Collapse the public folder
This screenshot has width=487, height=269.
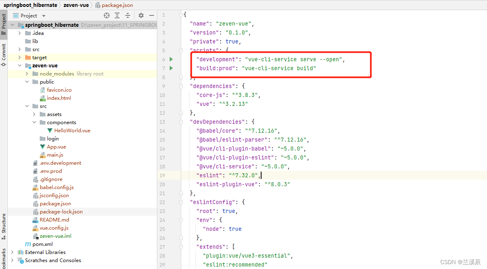tap(27, 82)
